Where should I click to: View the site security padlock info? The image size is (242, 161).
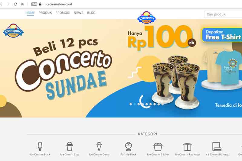pos(40,4)
